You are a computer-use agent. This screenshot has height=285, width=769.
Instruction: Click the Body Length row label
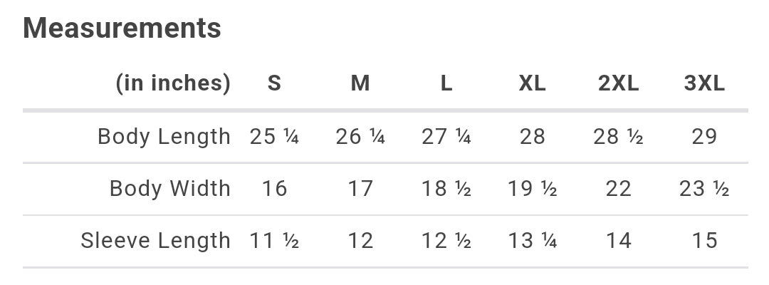point(164,136)
